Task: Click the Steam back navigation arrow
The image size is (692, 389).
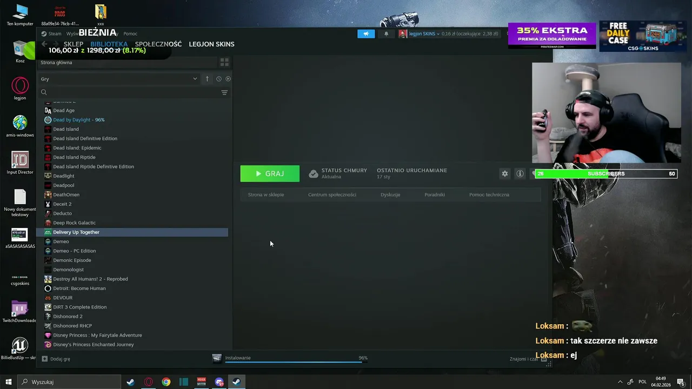Action: (x=44, y=44)
